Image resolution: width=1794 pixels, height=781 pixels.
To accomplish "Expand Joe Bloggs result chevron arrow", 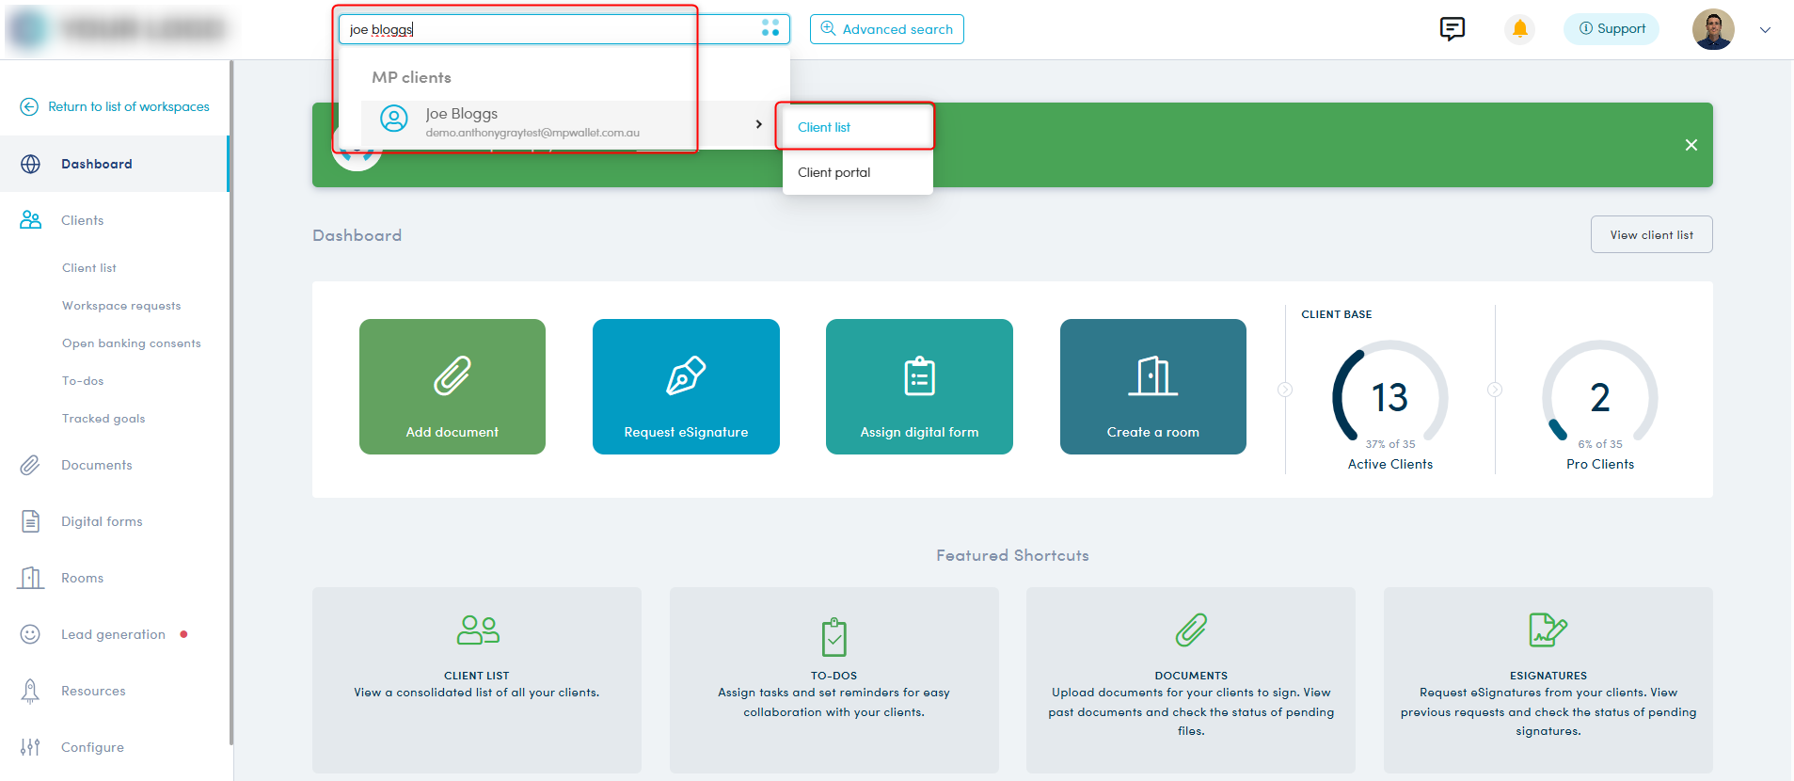I will coord(758,124).
